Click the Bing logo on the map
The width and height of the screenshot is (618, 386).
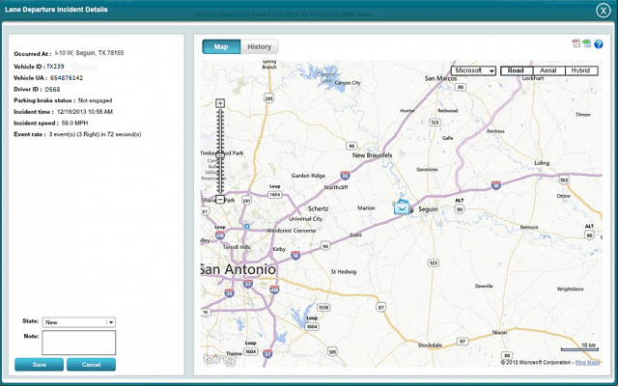(217, 358)
